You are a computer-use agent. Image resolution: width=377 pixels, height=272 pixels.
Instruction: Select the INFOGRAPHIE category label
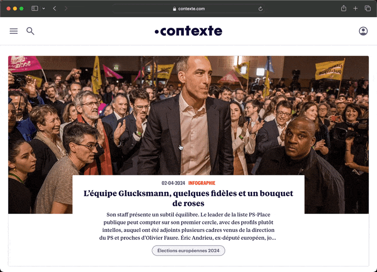pos(202,183)
